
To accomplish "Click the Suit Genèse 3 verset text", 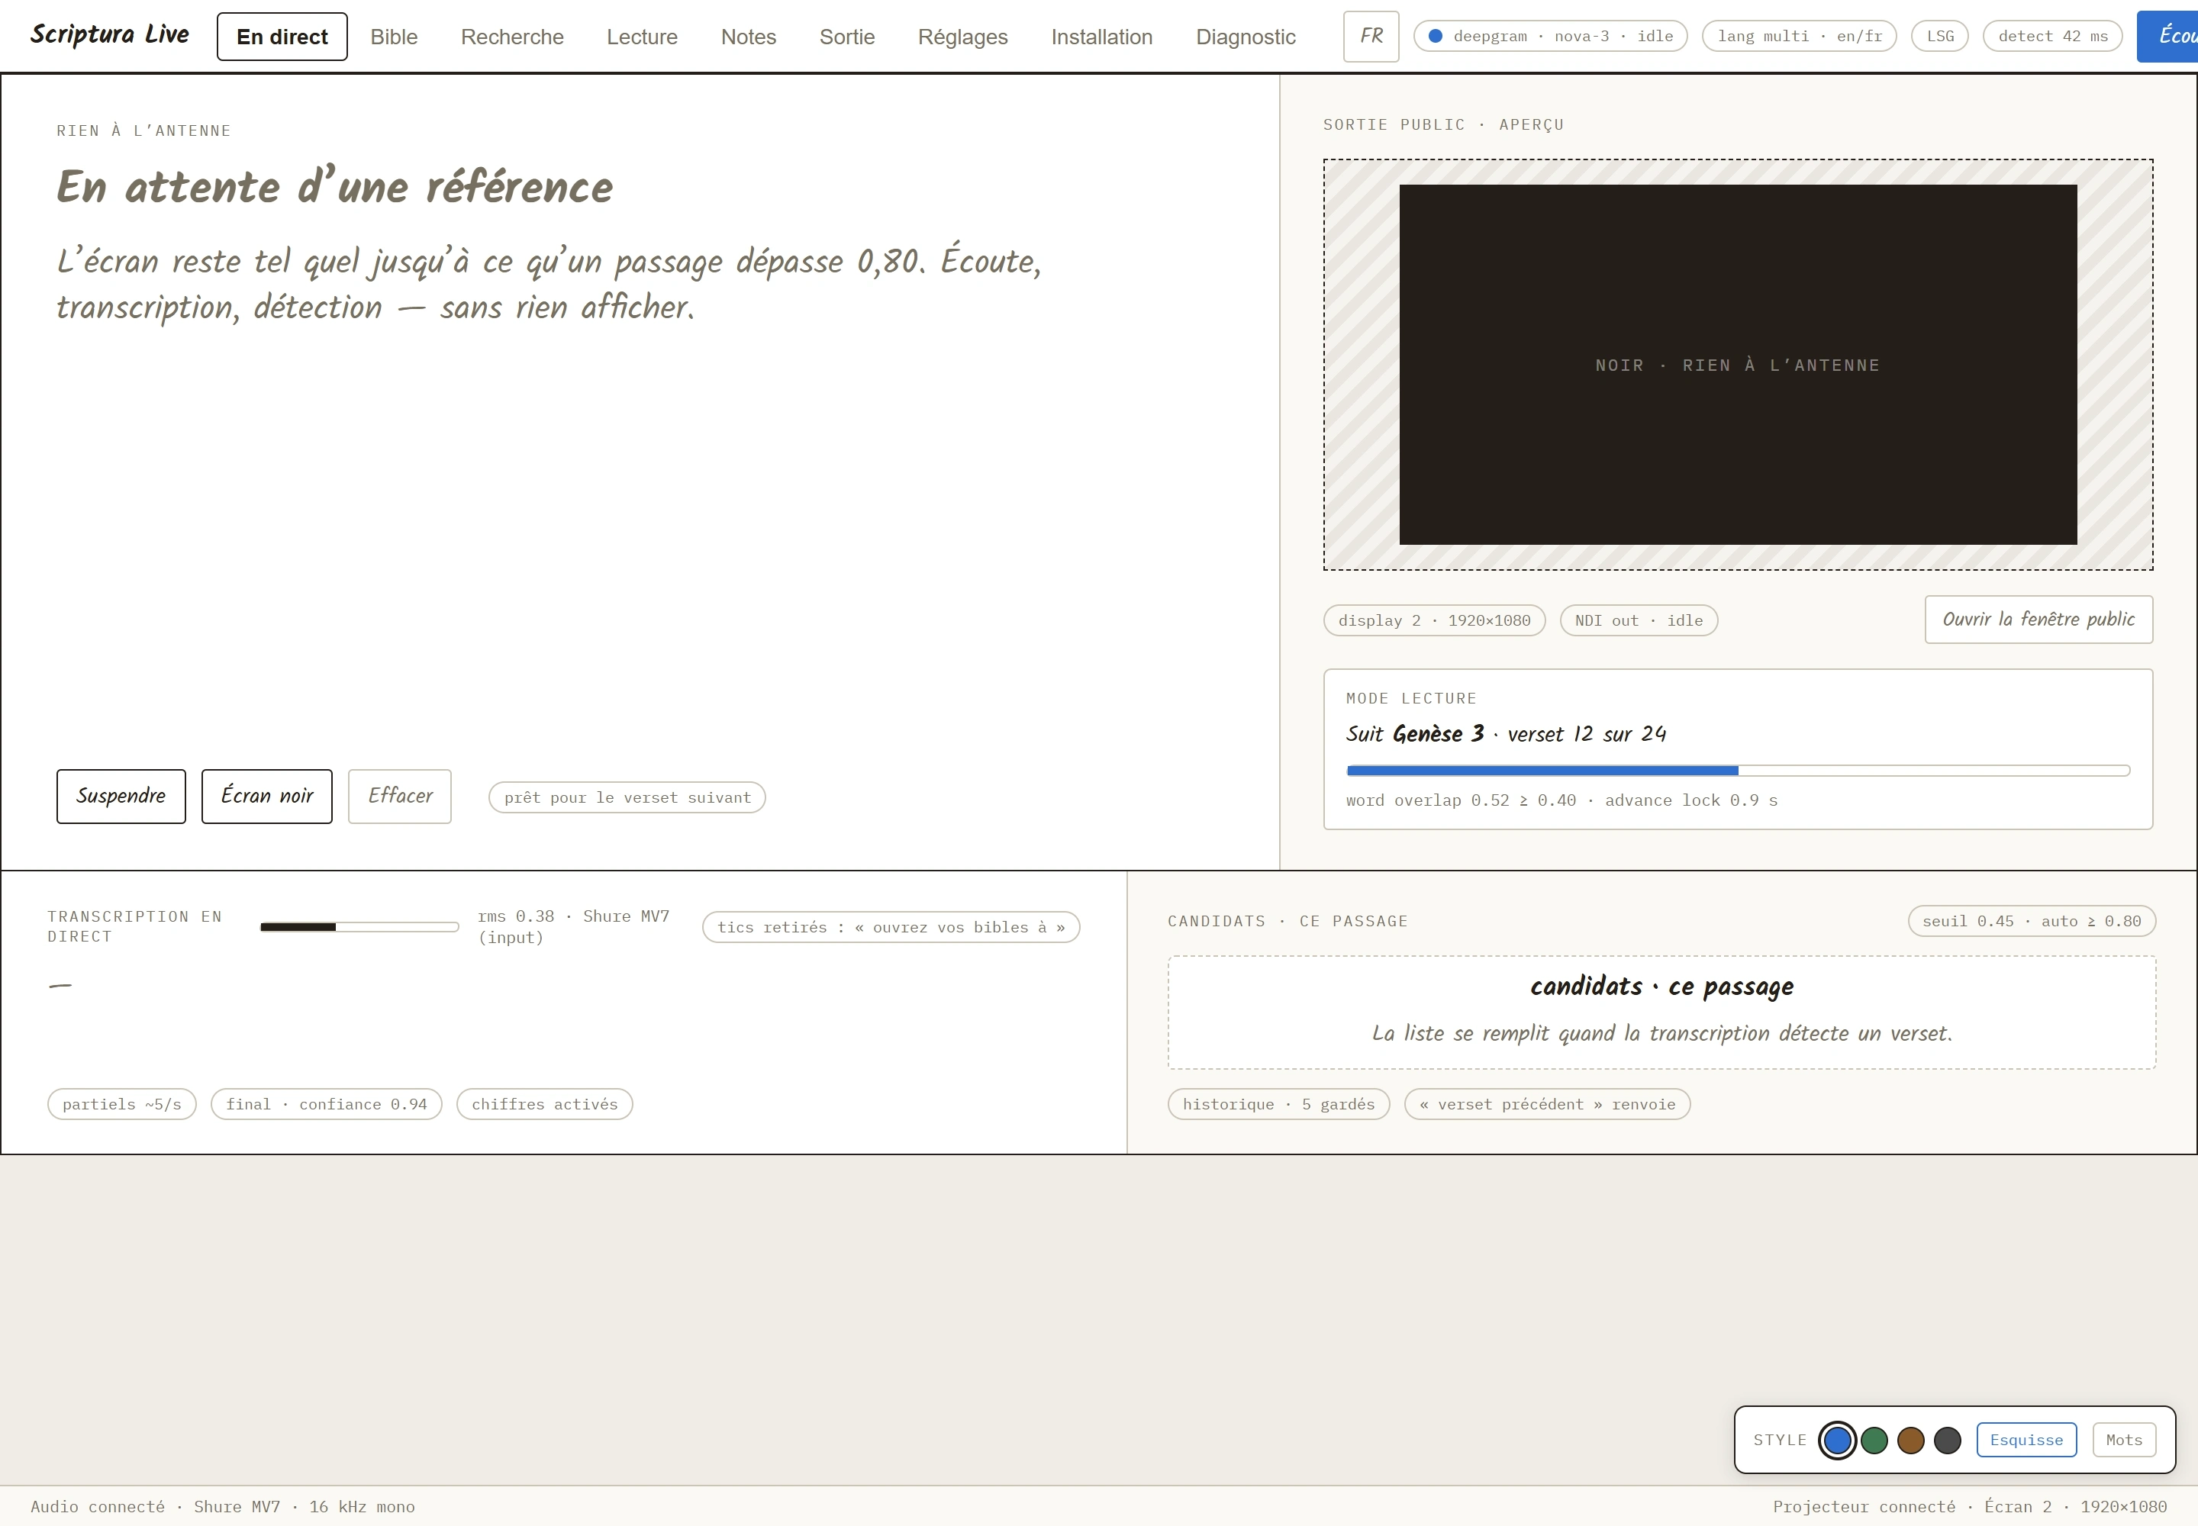I will [x=1506, y=733].
